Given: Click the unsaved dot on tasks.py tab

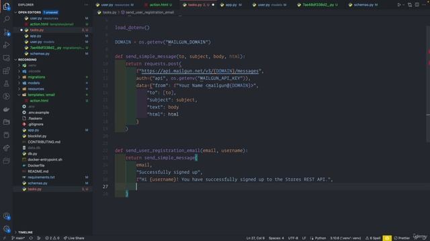Looking at the screenshot, I should point(213,5).
